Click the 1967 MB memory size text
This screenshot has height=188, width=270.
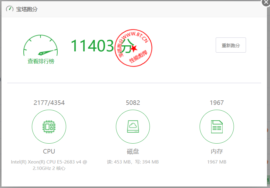217,162
